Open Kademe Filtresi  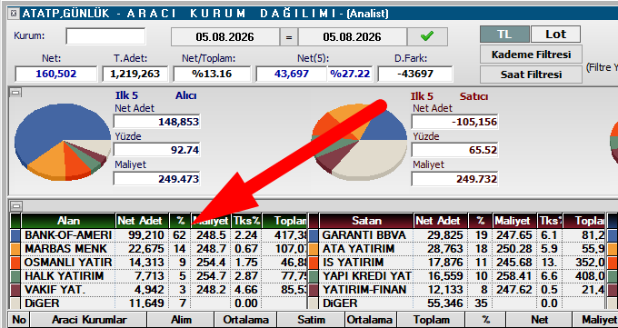coord(531,55)
